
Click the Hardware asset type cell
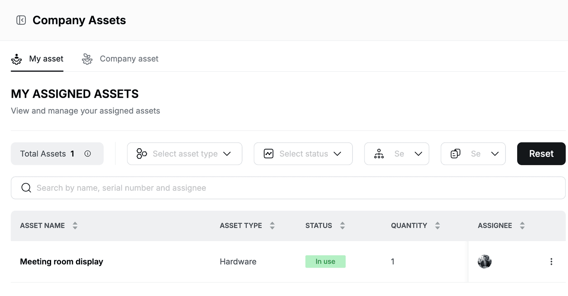point(238,262)
